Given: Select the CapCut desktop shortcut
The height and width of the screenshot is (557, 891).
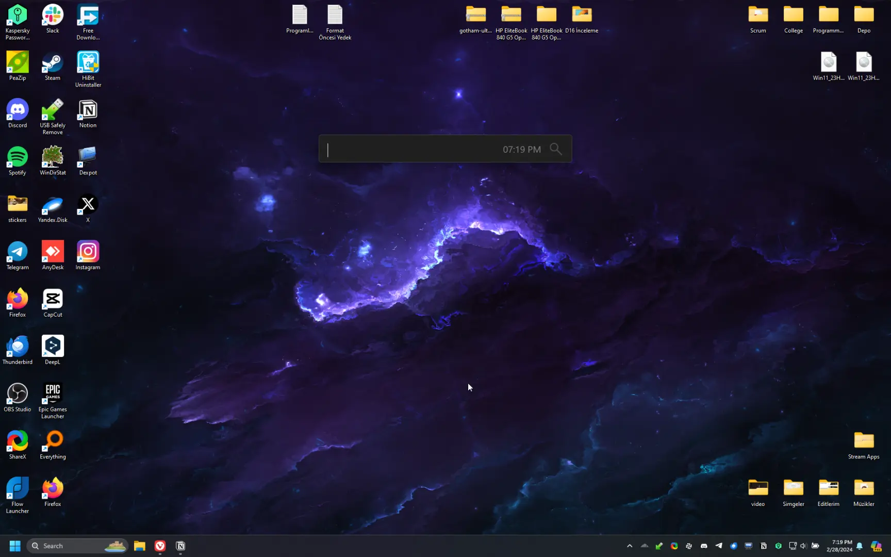Looking at the screenshot, I should [53, 304].
